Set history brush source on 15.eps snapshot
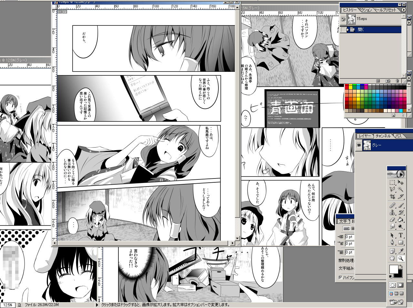The height and width of the screenshot is (308, 413). click(x=344, y=19)
